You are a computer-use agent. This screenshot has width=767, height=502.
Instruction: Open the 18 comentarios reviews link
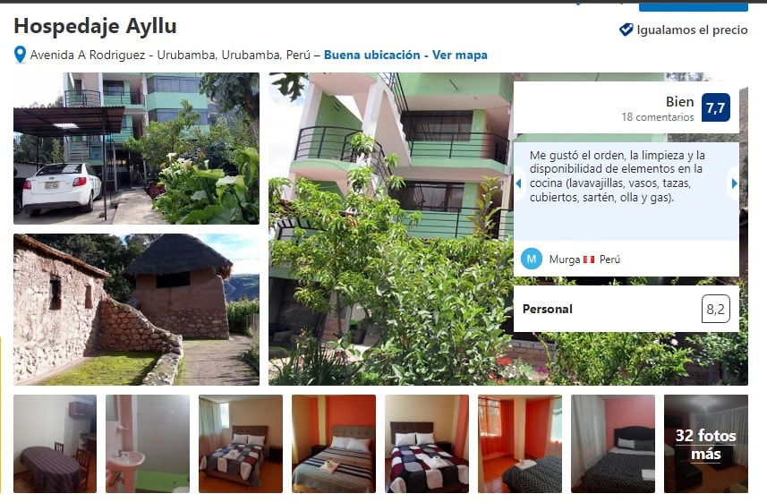tap(658, 117)
